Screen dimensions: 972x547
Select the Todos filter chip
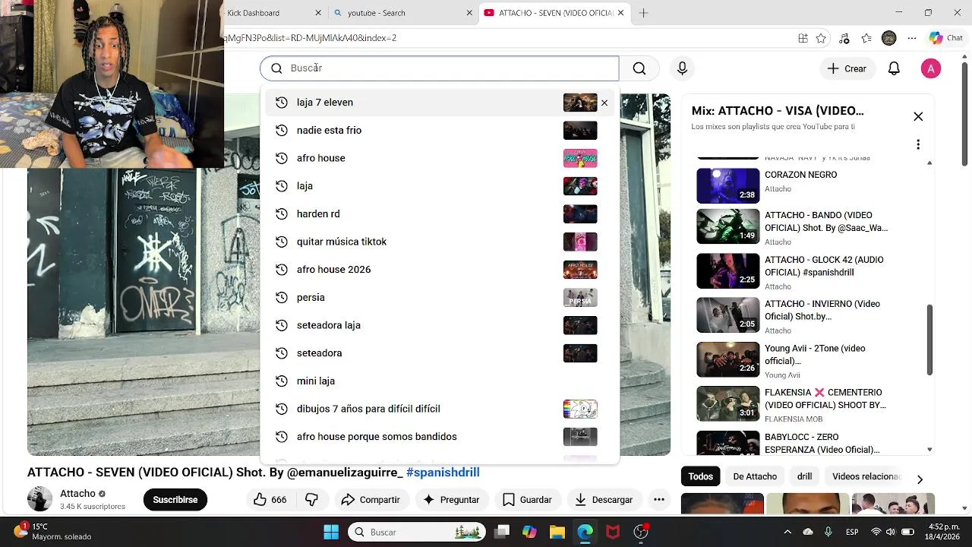700,476
